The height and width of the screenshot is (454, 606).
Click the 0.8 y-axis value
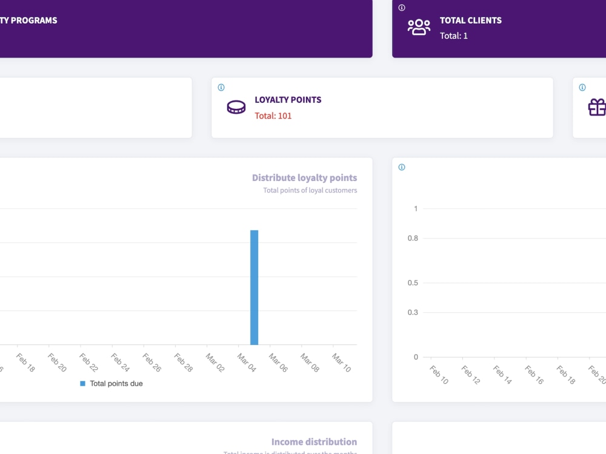[413, 238]
